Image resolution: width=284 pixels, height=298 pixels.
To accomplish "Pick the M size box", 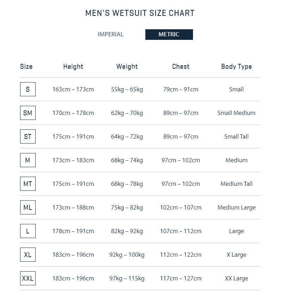I will 28,160.
